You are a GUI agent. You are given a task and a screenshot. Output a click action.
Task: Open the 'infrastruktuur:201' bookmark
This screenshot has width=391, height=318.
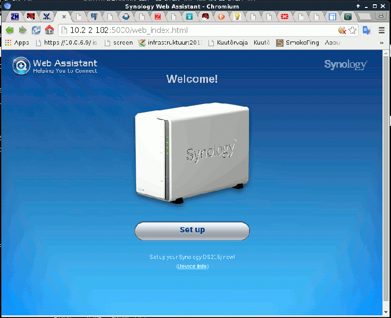170,43
